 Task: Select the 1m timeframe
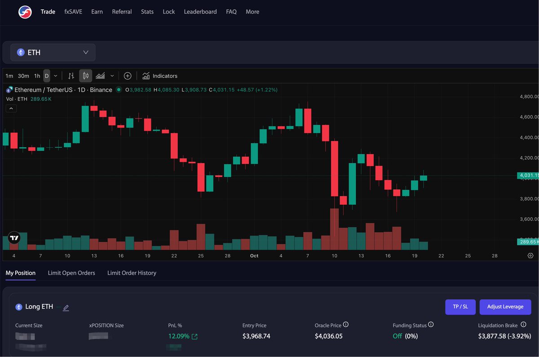pyautogui.click(x=9, y=76)
